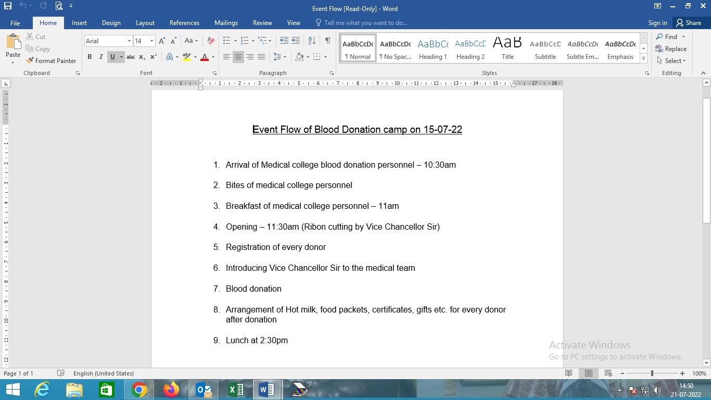
Task: Switch to Web Layout view in status bar
Action: (x=608, y=373)
